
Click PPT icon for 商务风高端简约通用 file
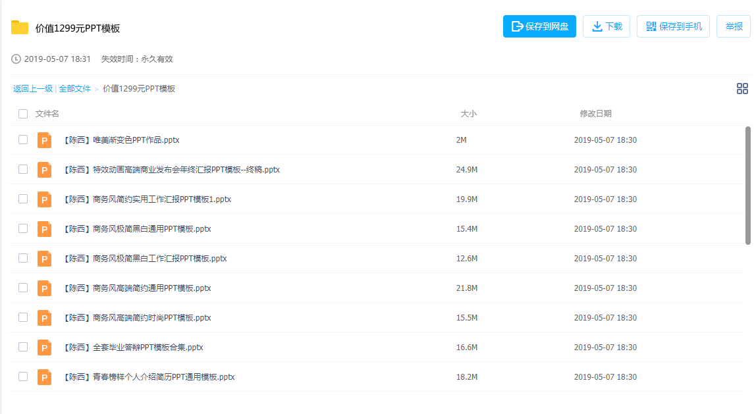(x=44, y=288)
